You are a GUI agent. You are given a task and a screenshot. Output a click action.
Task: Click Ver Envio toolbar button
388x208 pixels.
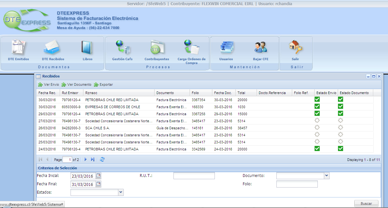tap(48, 85)
